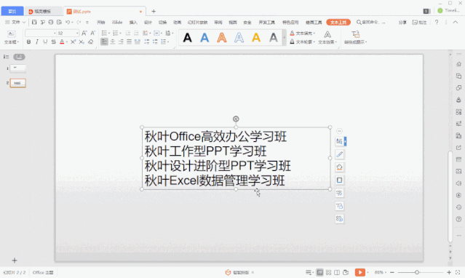Select slide 2 thumbnail
Viewport: 465px width, 278px height.
[17, 83]
